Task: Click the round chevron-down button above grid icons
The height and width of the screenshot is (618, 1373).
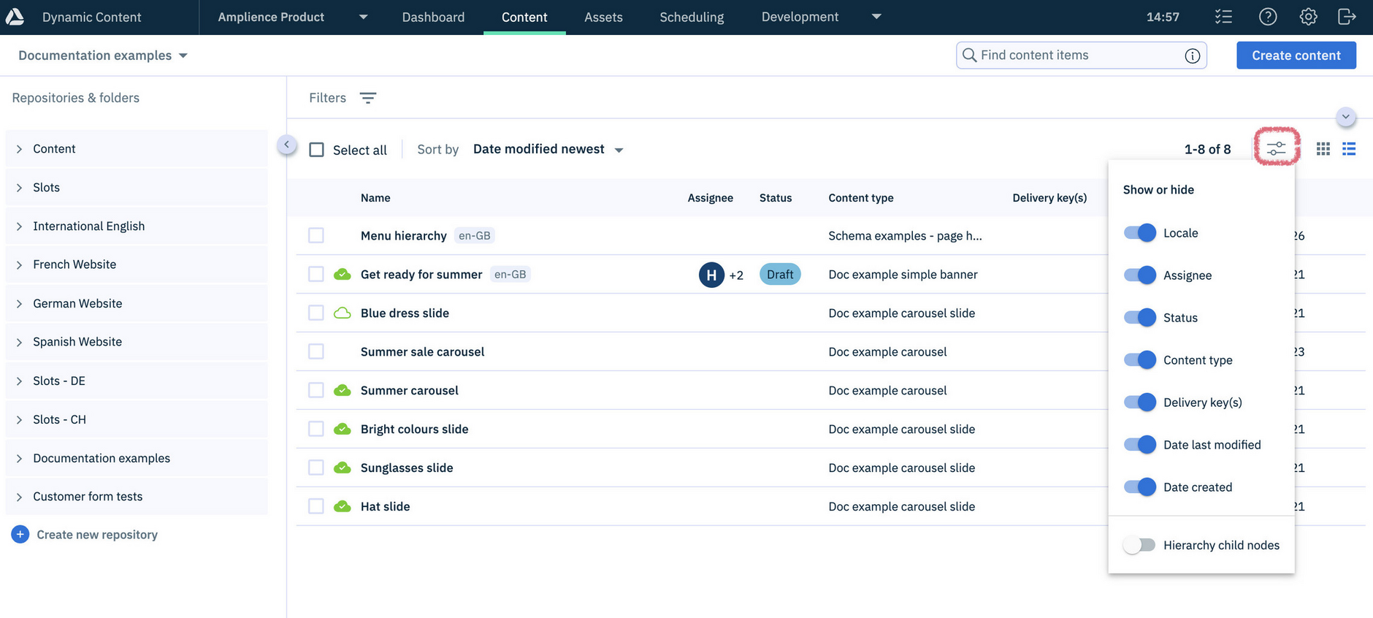Action: [1345, 117]
